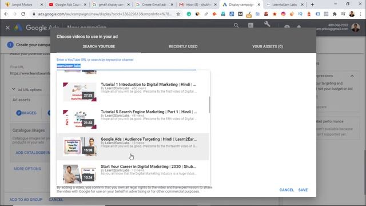Click thumbnail of the 15:38 video
Screen dimensions: 366x206
(79, 146)
